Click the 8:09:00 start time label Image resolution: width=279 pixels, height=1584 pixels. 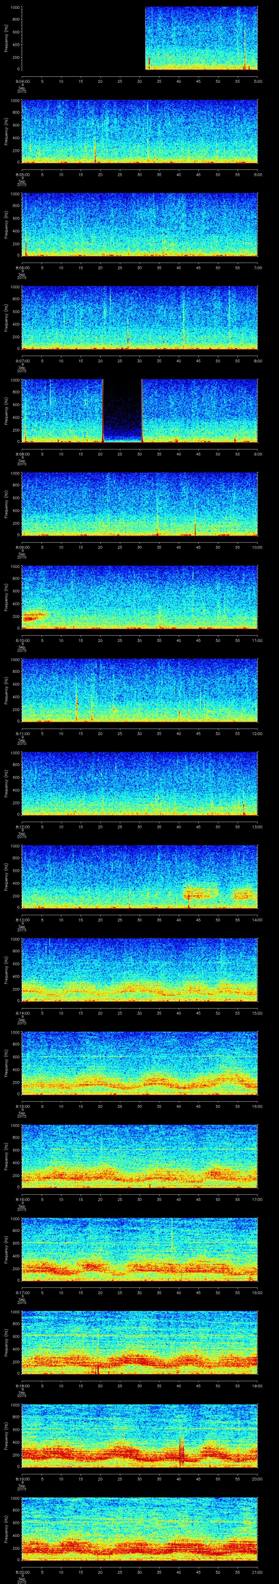(x=22, y=547)
